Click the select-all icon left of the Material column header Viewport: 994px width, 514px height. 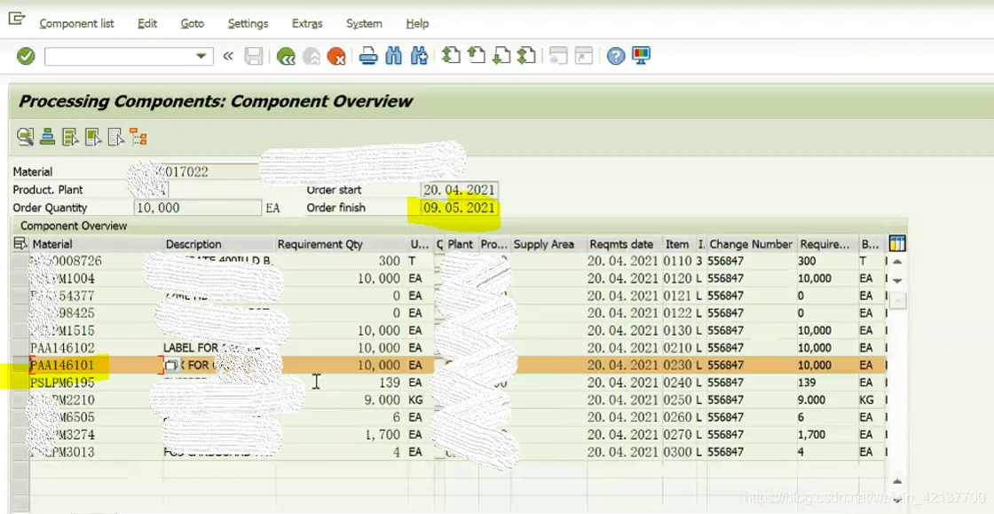pyautogui.click(x=20, y=243)
